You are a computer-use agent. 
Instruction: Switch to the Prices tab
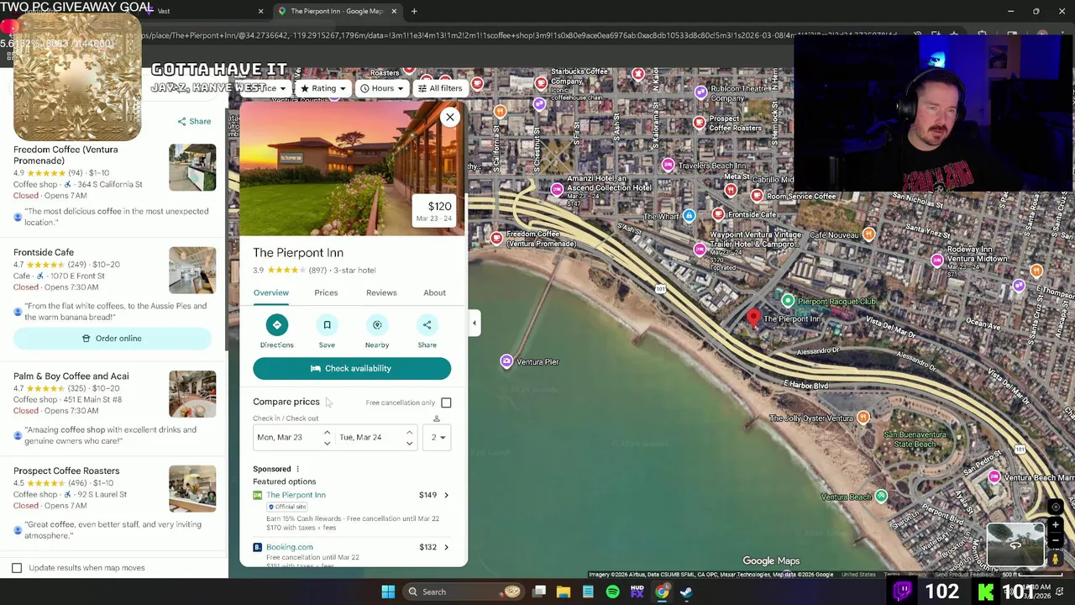[326, 292]
